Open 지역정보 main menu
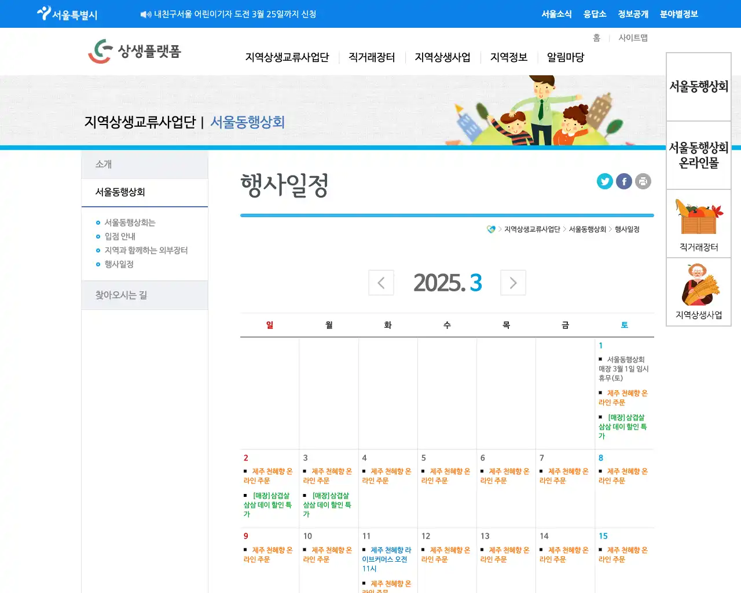Image resolution: width=741 pixels, height=593 pixels. click(509, 57)
